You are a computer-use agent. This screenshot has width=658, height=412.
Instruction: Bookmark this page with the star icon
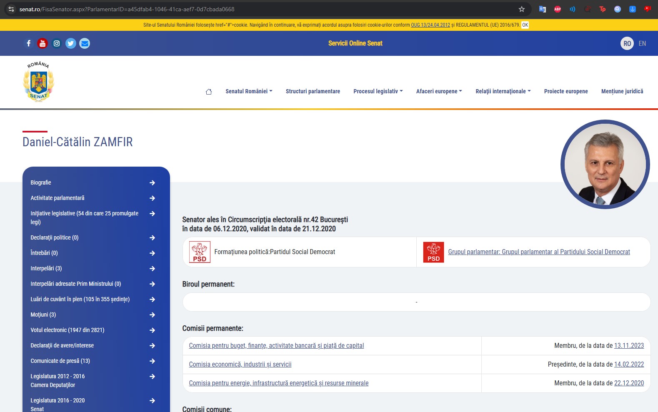point(521,9)
